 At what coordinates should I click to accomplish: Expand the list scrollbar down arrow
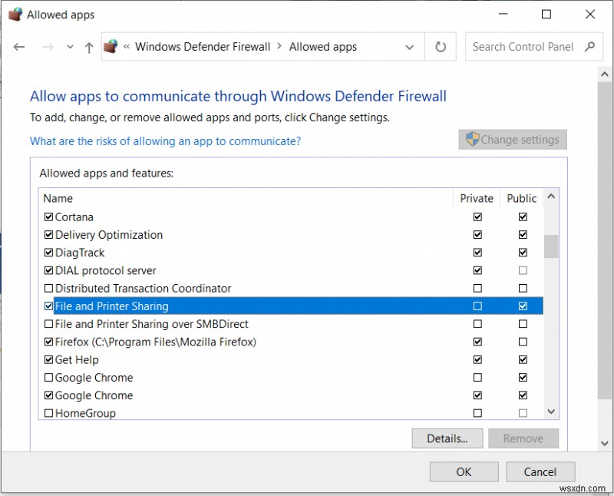[x=551, y=412]
